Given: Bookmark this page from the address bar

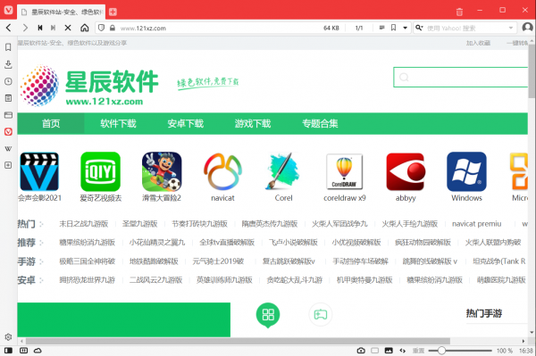Looking at the screenshot, I should 393,28.
